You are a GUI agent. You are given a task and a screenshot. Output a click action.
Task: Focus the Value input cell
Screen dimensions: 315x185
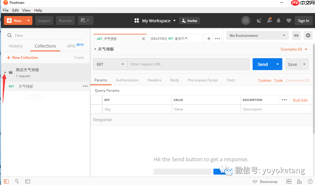tap(206, 109)
